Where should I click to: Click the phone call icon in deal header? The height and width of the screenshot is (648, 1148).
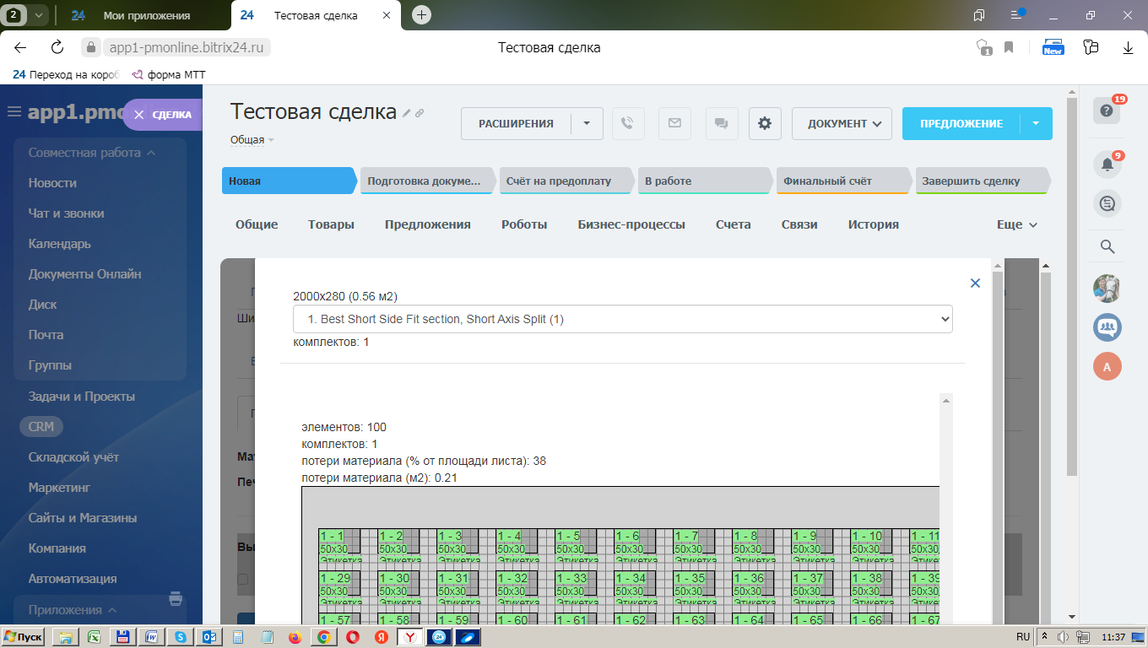(627, 123)
